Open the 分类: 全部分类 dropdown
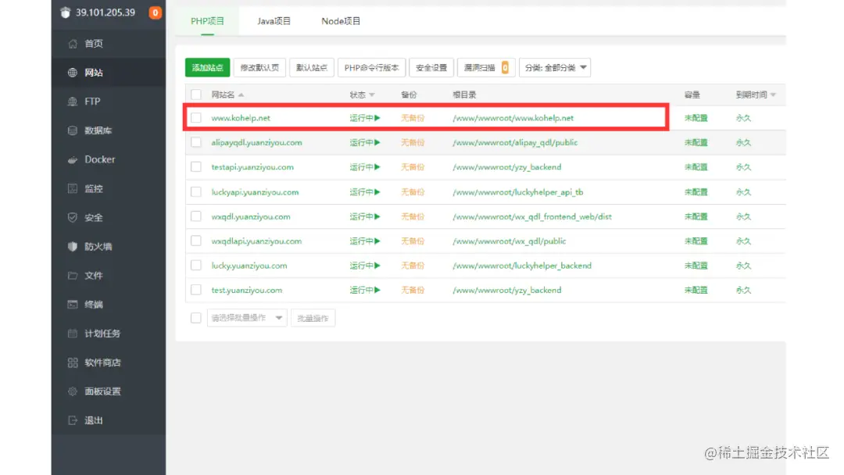The width and height of the screenshot is (844, 475). pyautogui.click(x=555, y=68)
